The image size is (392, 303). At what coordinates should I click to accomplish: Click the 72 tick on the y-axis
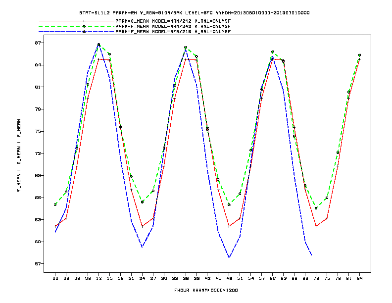[x=38, y=153]
